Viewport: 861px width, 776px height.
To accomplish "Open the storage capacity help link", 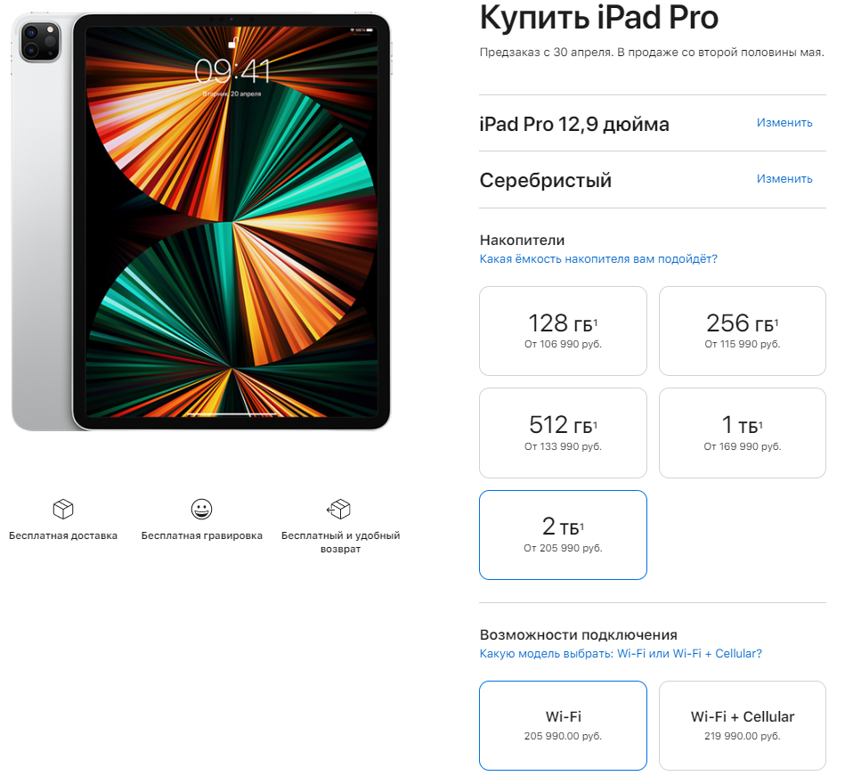I will pyautogui.click(x=598, y=259).
